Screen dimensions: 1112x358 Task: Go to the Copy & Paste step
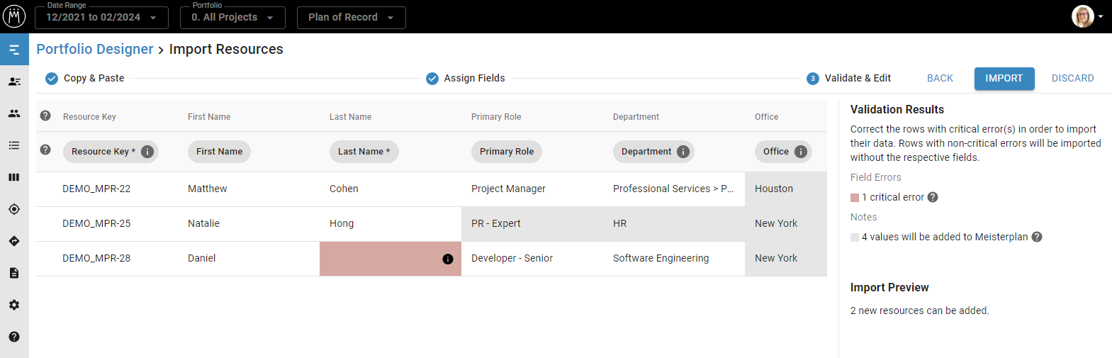point(85,78)
